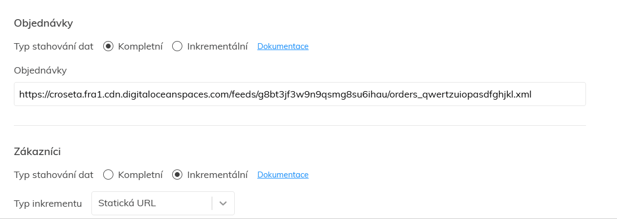Image resolution: width=617 pixels, height=219 pixels.
Task: Open the Dokumentace link in Objednávky section
Action: point(283,46)
